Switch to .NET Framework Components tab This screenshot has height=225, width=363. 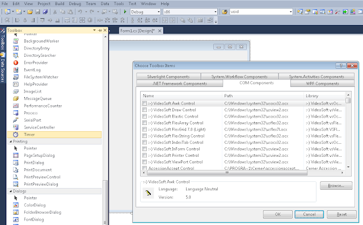[x=180, y=84]
